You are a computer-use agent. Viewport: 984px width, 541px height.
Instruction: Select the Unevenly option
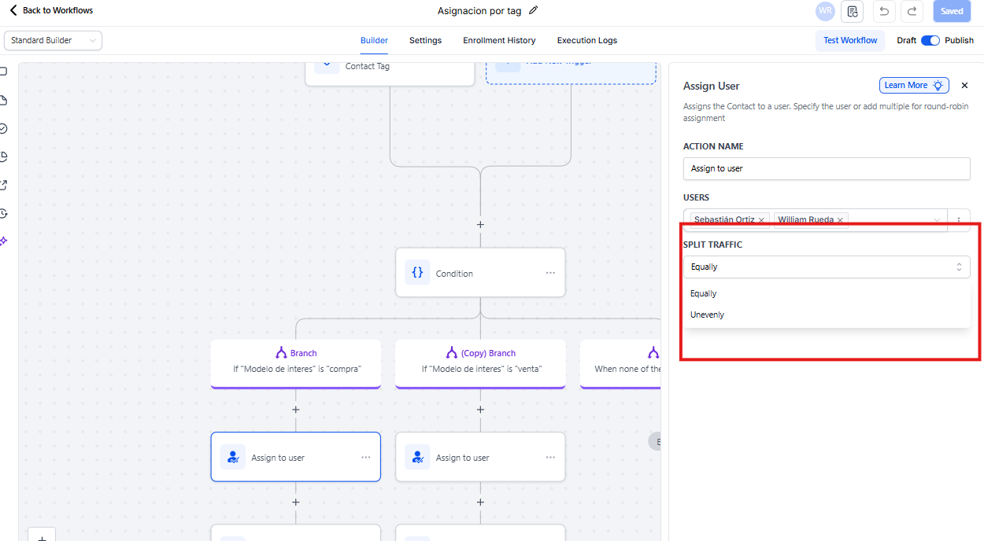point(707,315)
